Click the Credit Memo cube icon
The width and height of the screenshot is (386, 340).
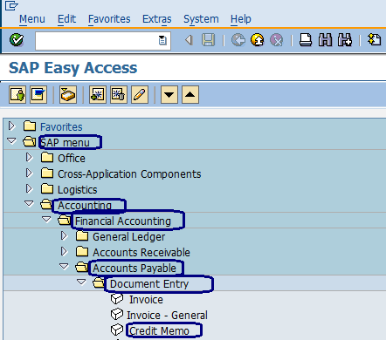click(x=117, y=330)
